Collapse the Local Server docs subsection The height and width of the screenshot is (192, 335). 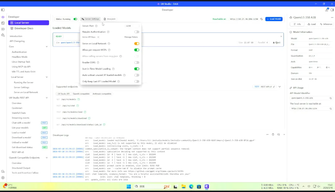click(47, 77)
